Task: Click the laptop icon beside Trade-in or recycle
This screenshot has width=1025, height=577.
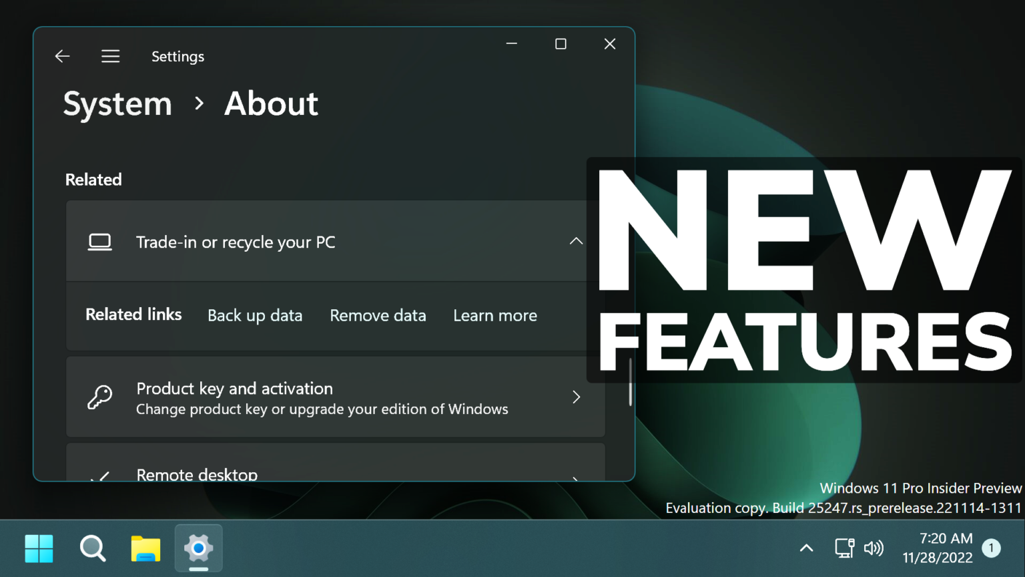Action: pyautogui.click(x=100, y=242)
